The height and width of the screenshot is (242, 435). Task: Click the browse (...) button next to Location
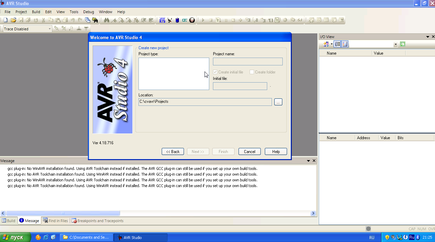(x=278, y=102)
